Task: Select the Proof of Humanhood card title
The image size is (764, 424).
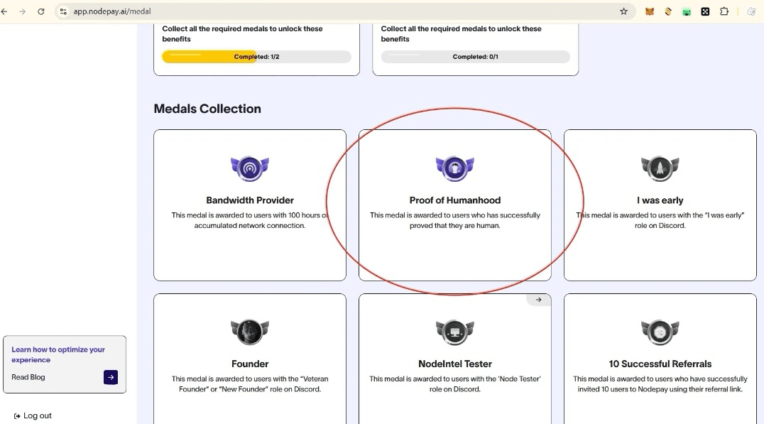Action: tap(455, 200)
